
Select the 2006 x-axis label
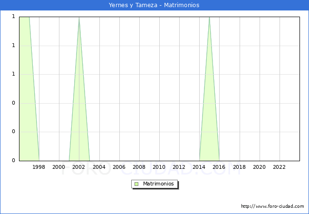point(119,167)
